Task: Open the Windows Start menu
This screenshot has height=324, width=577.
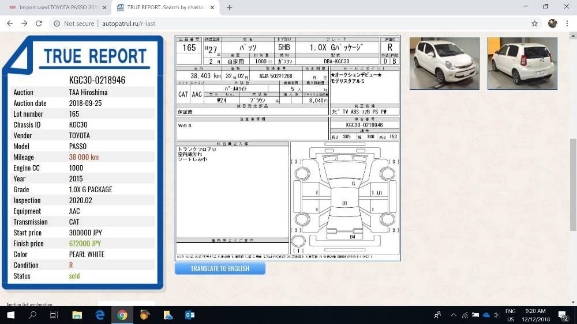Action: (x=10, y=315)
